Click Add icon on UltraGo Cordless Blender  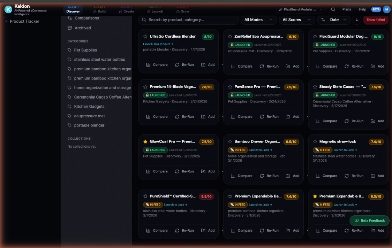[203, 65]
